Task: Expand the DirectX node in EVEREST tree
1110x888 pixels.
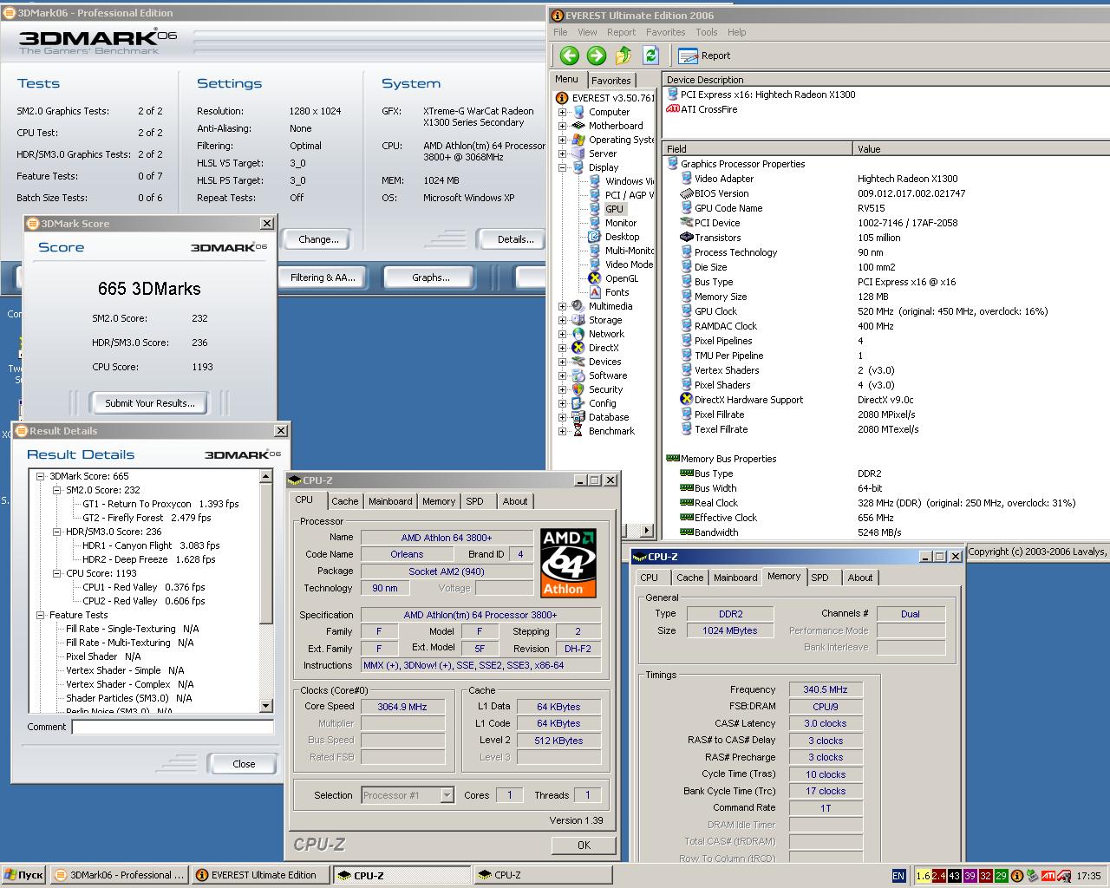Action: click(x=562, y=348)
